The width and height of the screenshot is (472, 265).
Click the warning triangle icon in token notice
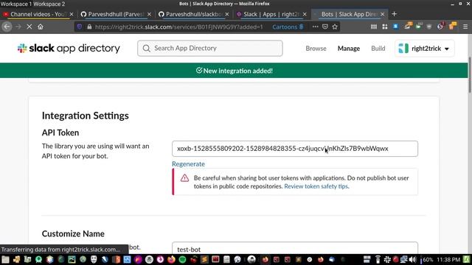(184, 178)
